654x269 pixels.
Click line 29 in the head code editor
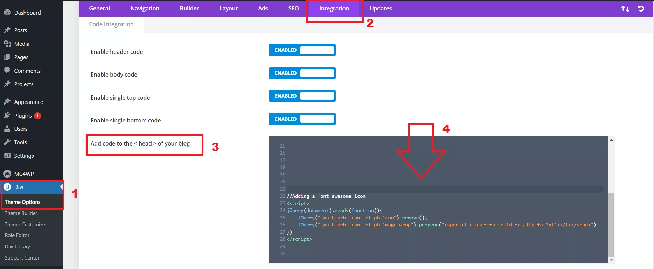tap(445, 246)
